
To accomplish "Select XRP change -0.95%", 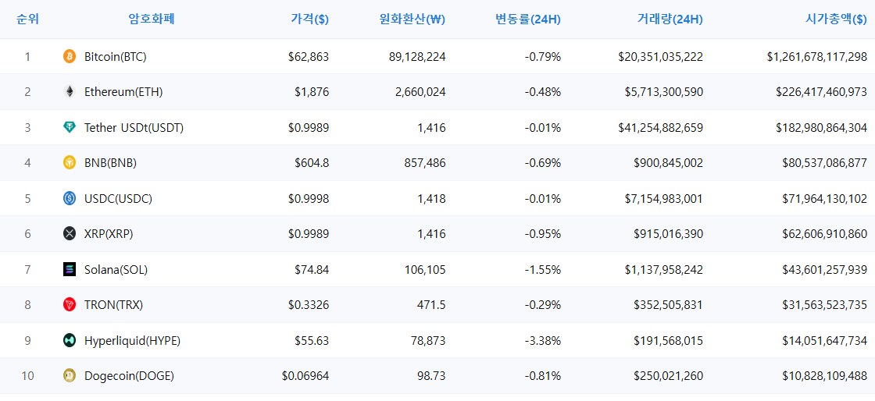I will 543,234.
